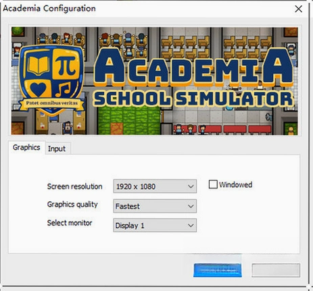Screen dimensions: 313x291
Task: Click the large ACADEMIA logo text in banner
Action: click(194, 68)
